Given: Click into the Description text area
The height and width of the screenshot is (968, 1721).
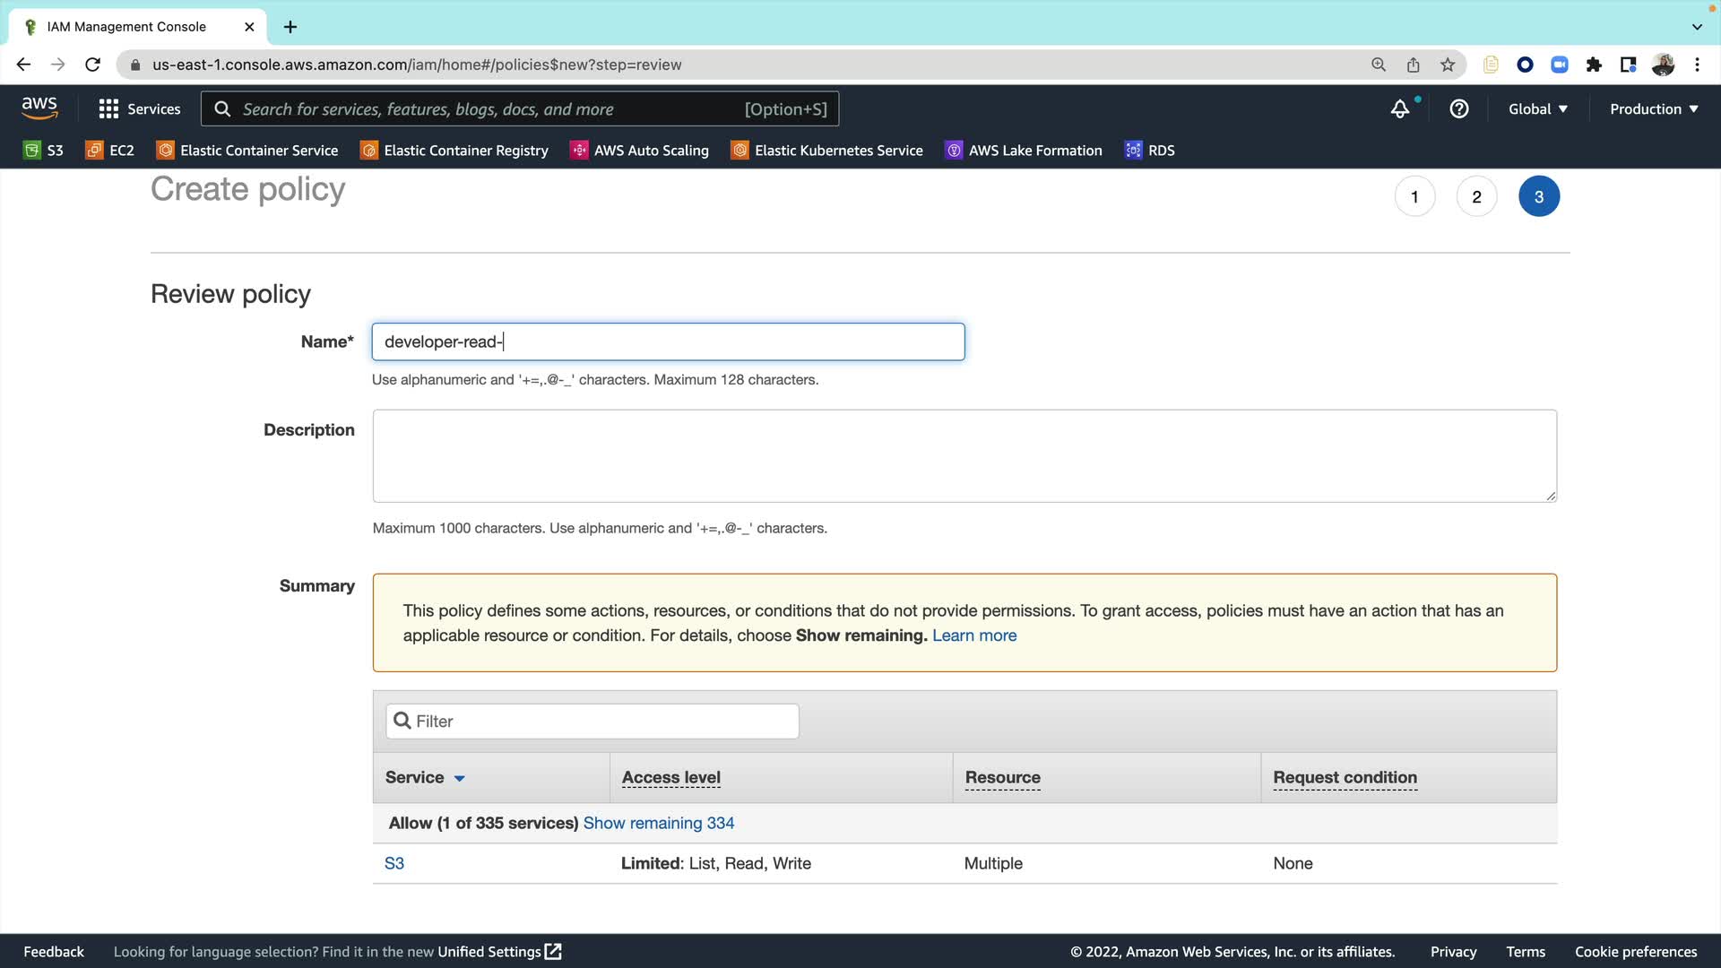Looking at the screenshot, I should tap(964, 455).
